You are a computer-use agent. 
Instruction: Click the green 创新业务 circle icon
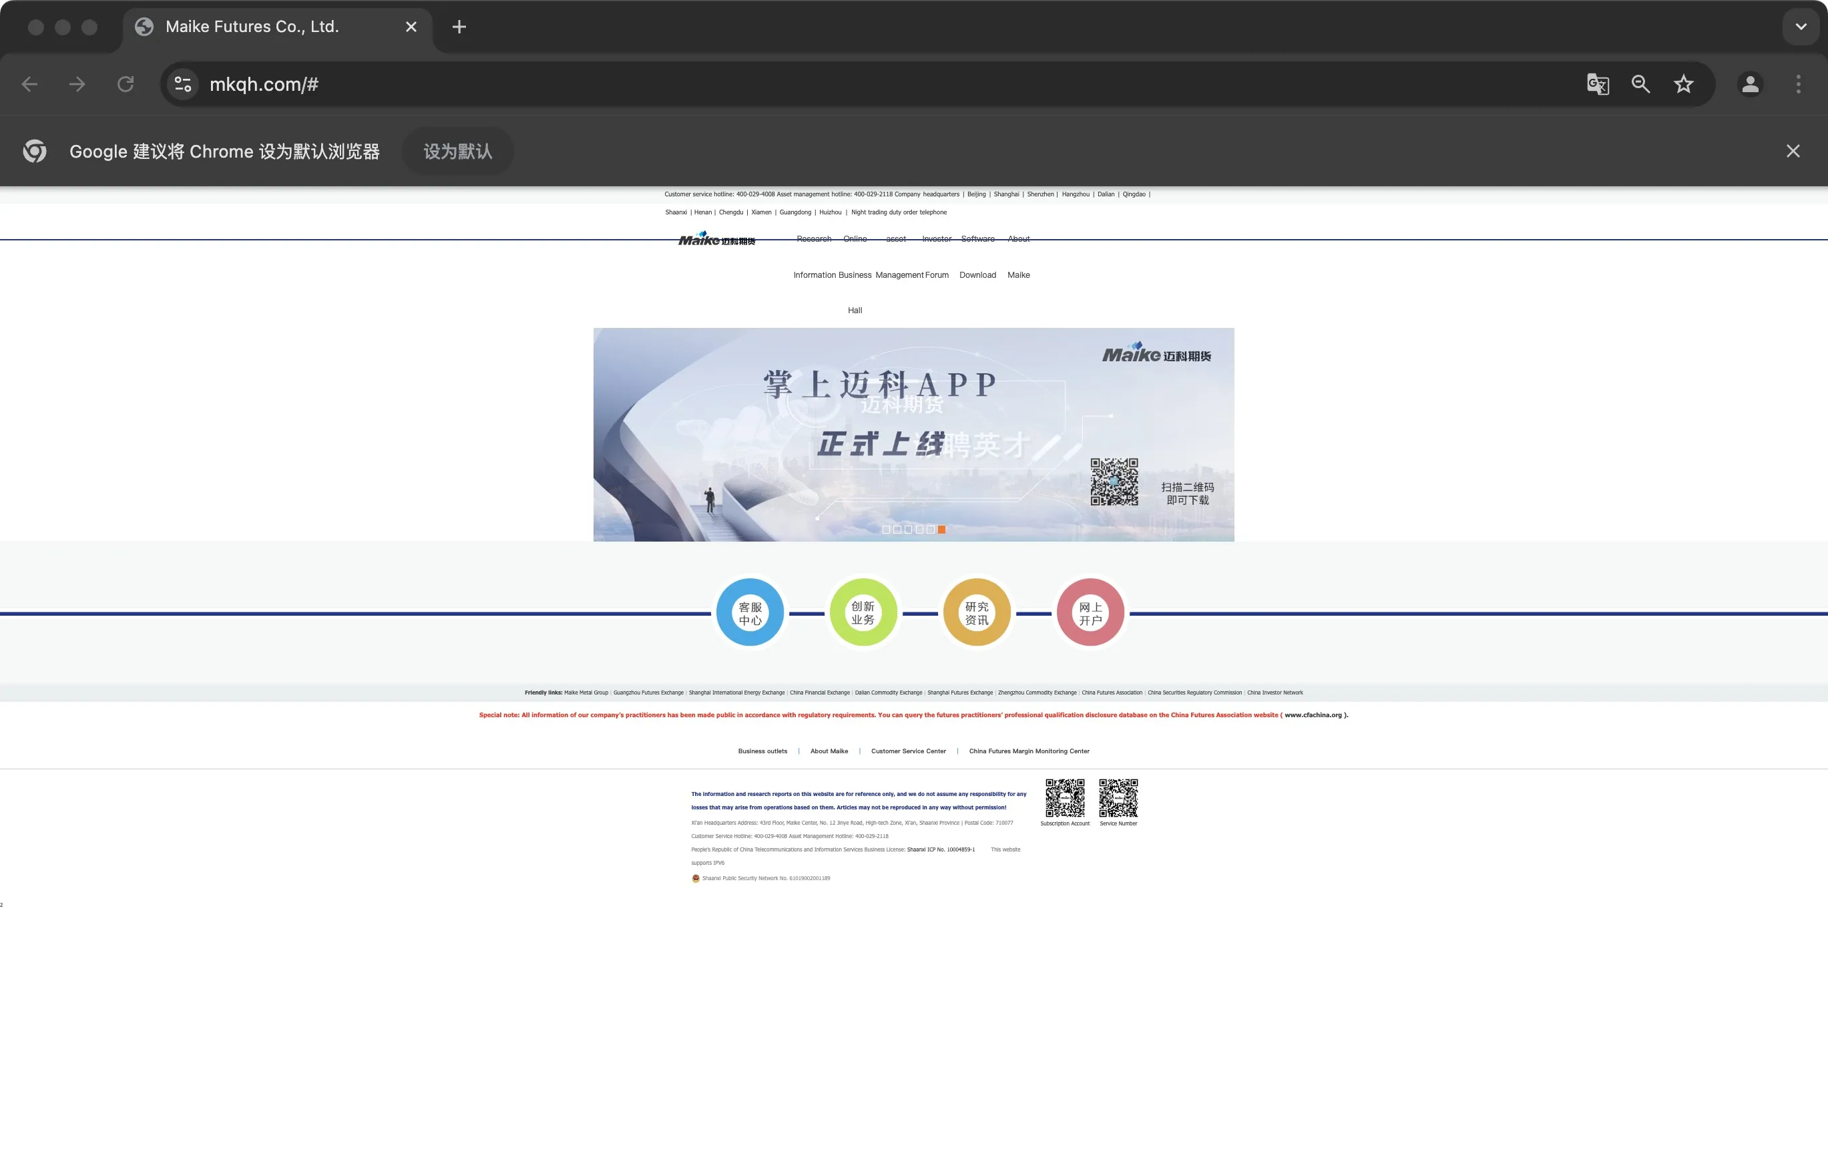coord(863,612)
